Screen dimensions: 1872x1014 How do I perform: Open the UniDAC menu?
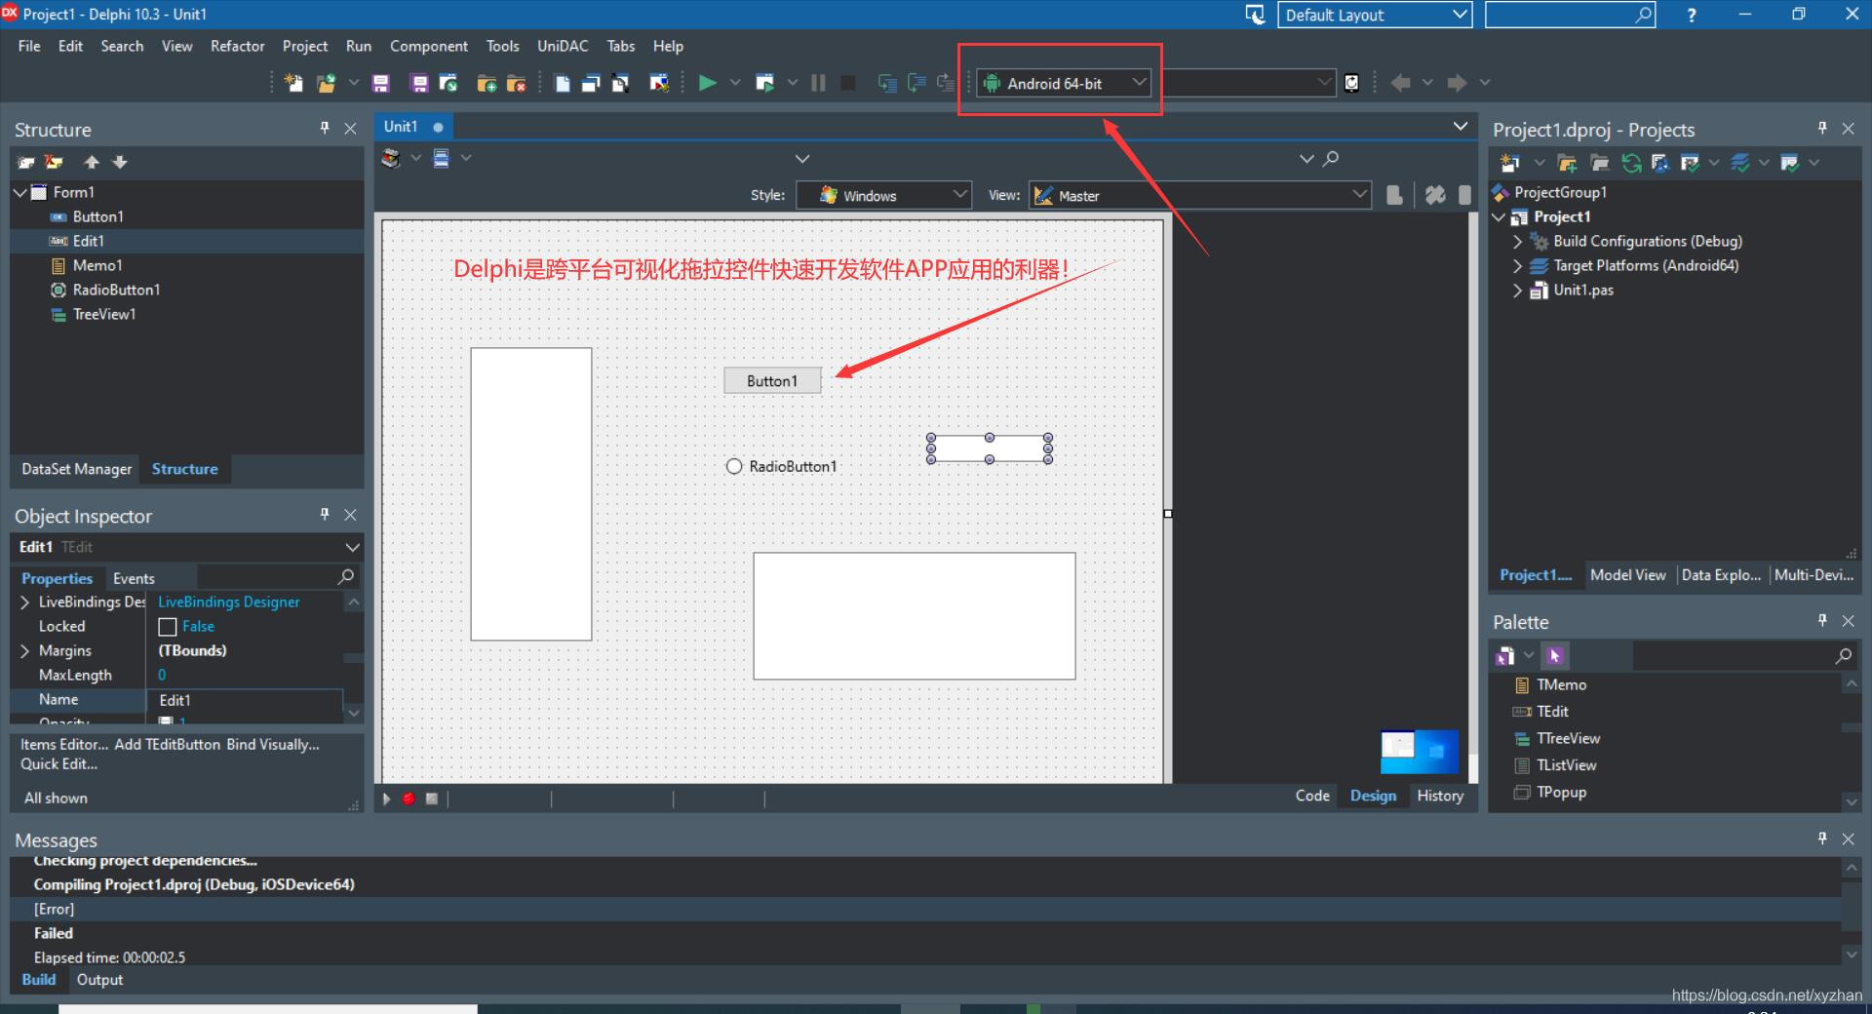click(563, 46)
